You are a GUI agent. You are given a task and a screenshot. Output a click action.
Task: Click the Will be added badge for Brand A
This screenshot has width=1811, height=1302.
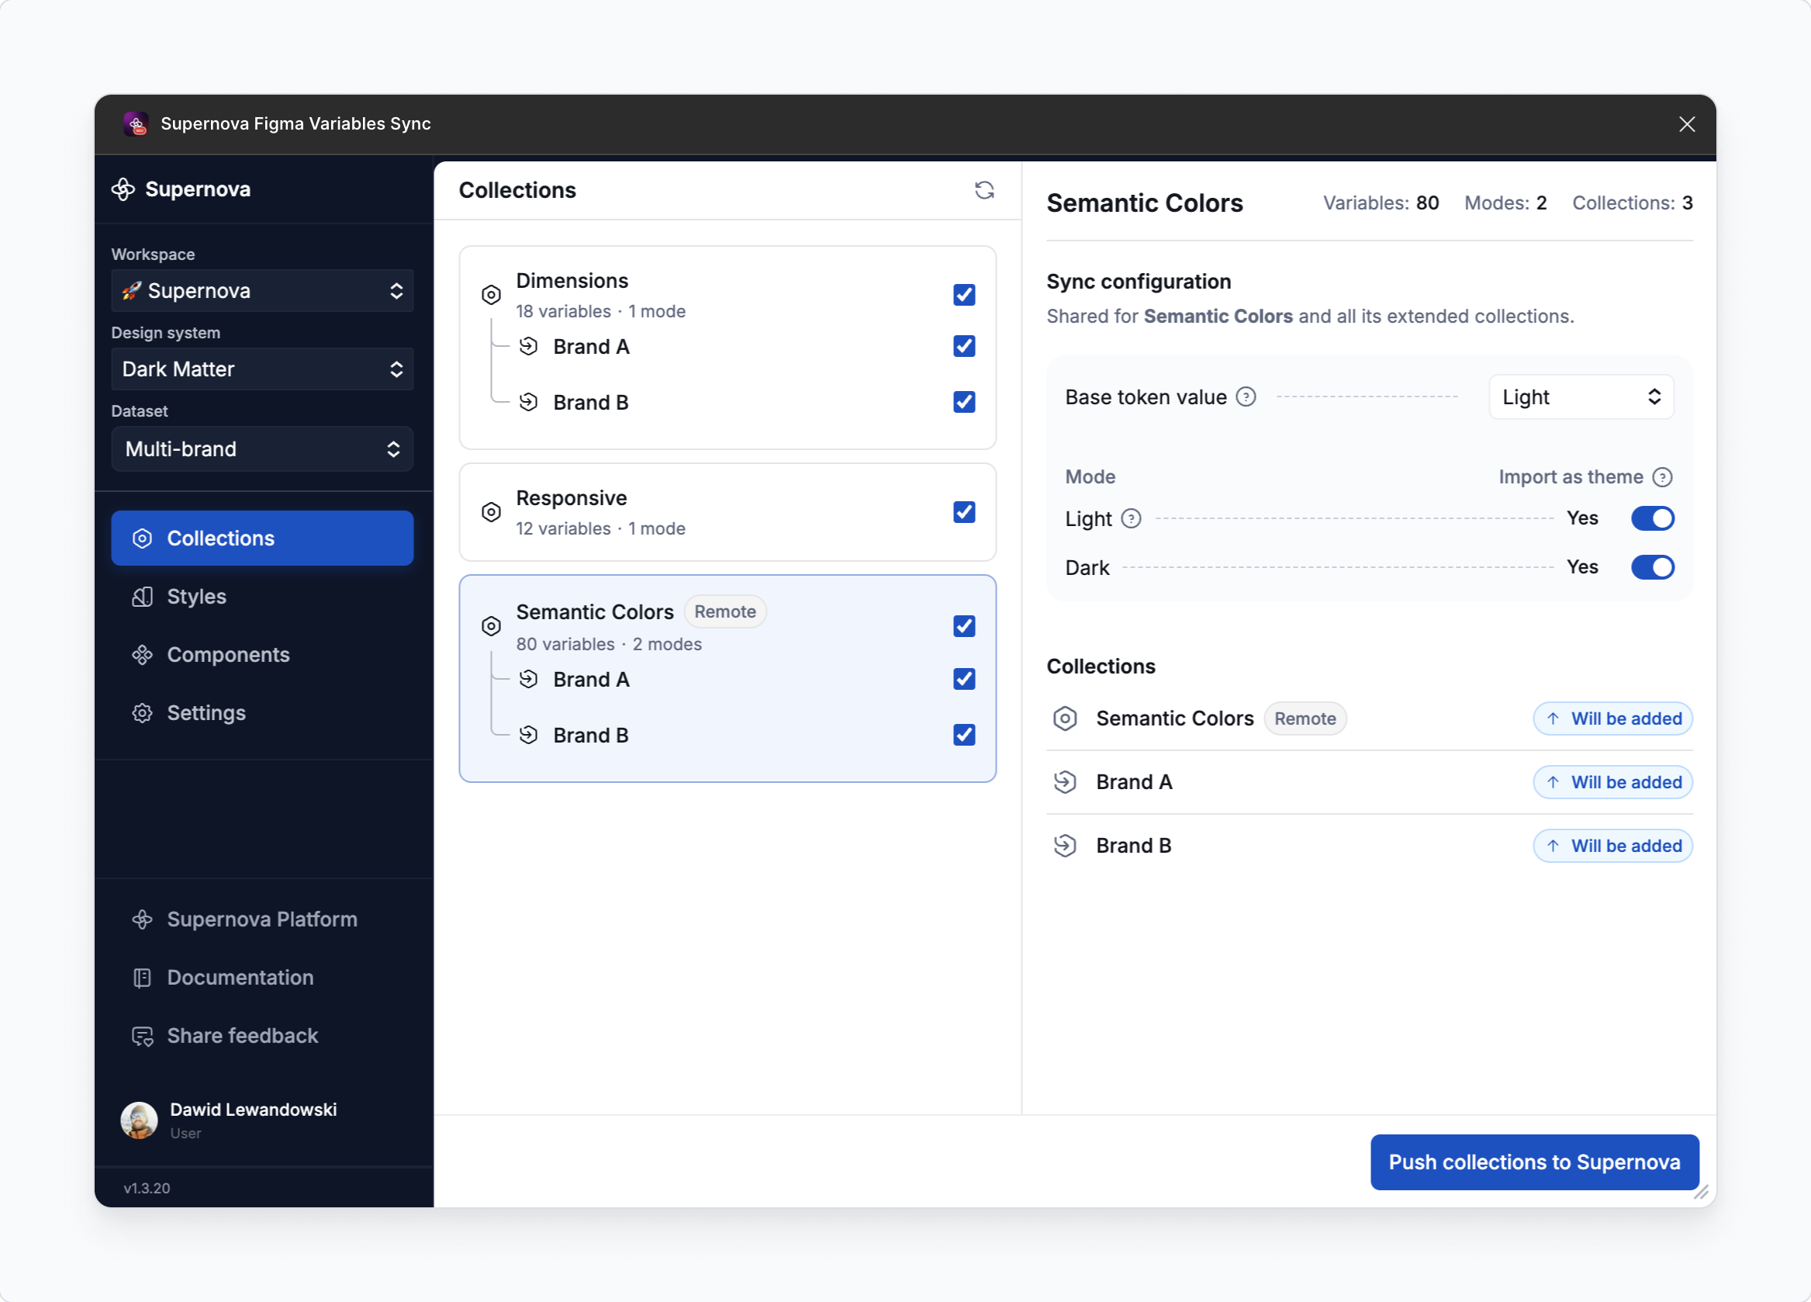pyautogui.click(x=1612, y=782)
